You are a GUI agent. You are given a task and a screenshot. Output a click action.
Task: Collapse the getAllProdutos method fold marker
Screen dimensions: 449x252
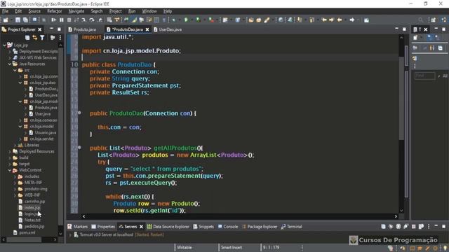point(79,148)
